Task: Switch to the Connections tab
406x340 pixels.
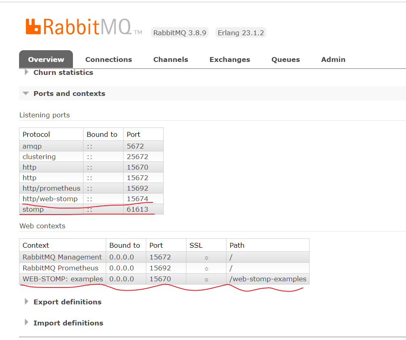Action: pos(108,59)
